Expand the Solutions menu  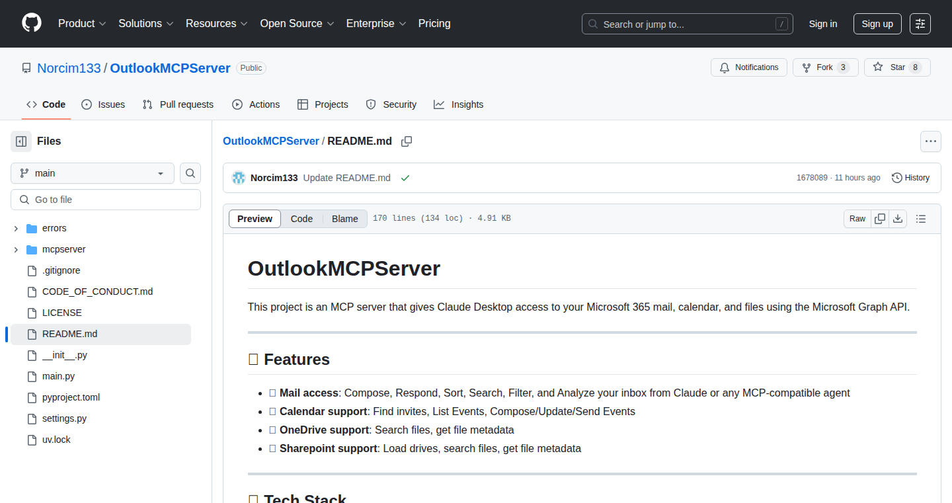click(x=146, y=24)
